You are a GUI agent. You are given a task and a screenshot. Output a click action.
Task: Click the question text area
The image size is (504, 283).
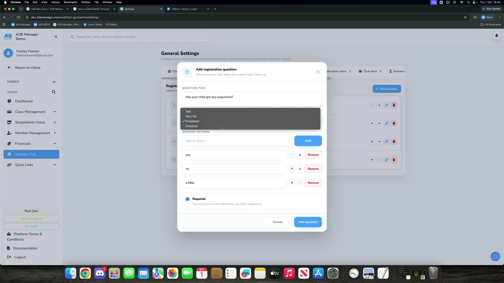pos(252,99)
